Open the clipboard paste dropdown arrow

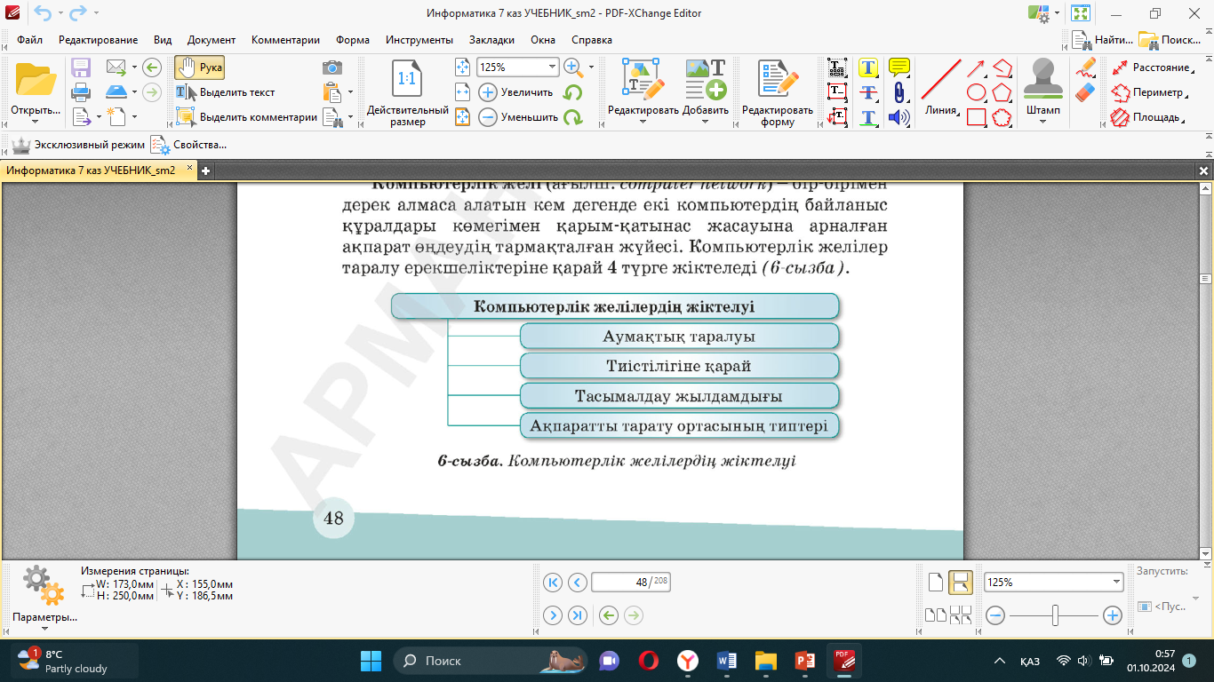350,92
